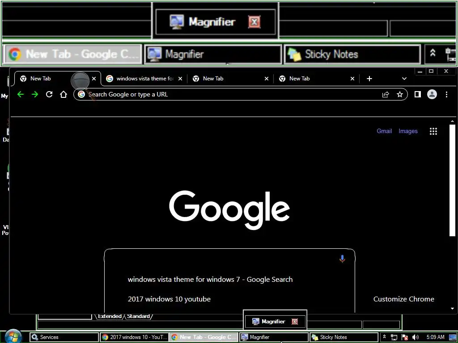458x343 pixels.
Task: Go forward with Chrome's green forward arrow
Action: (35, 95)
